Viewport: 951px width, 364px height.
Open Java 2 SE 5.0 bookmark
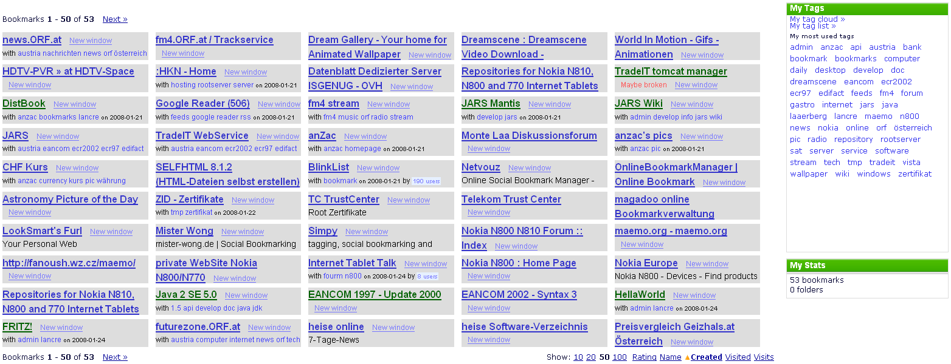(x=186, y=295)
